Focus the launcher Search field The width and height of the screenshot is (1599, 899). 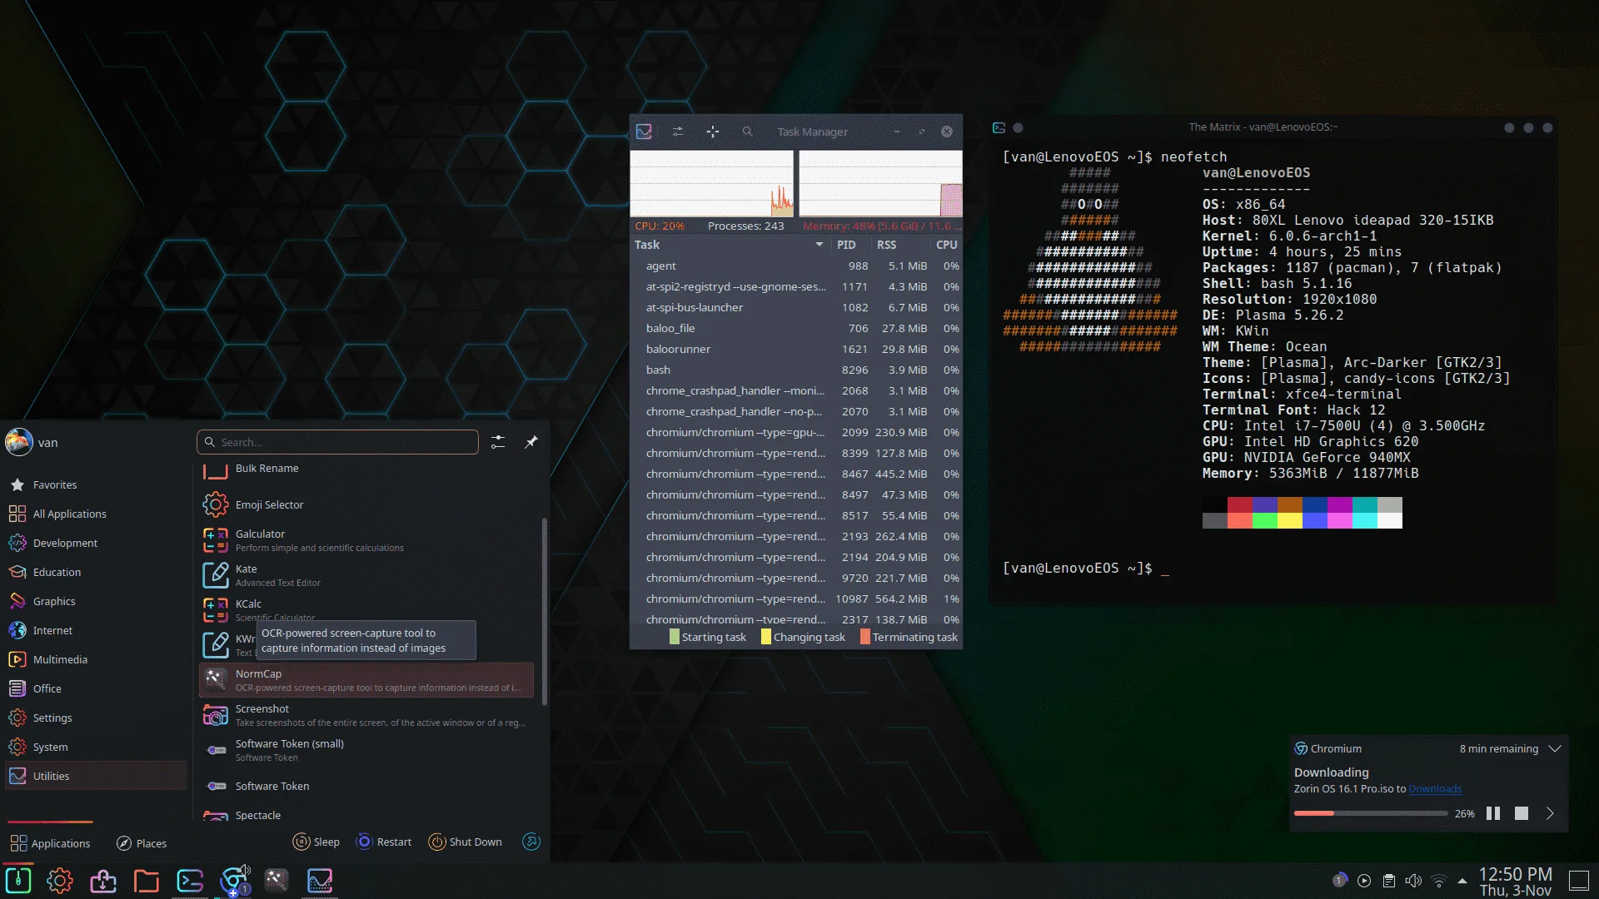coord(337,442)
